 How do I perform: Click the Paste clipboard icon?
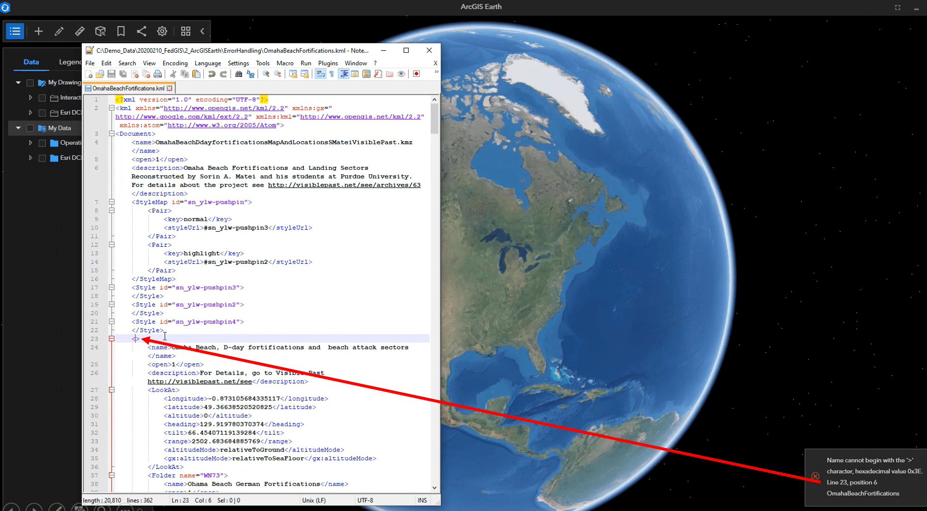(x=196, y=74)
